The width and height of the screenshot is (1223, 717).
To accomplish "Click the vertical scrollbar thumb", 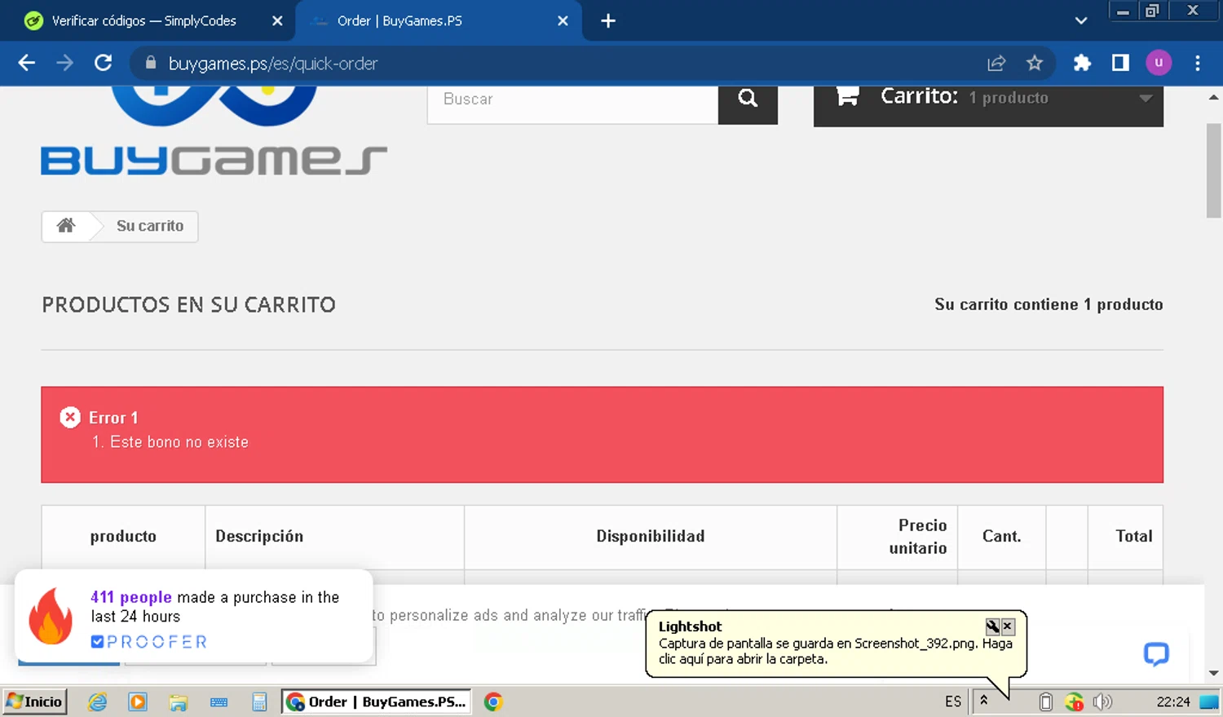I will click(1213, 170).
